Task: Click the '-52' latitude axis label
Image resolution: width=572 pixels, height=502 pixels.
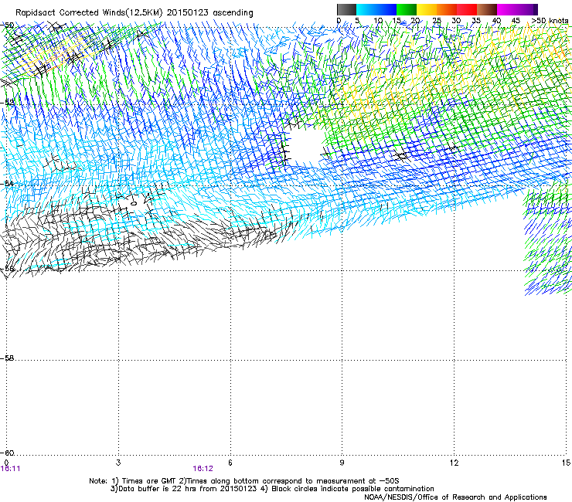Action: point(8,103)
